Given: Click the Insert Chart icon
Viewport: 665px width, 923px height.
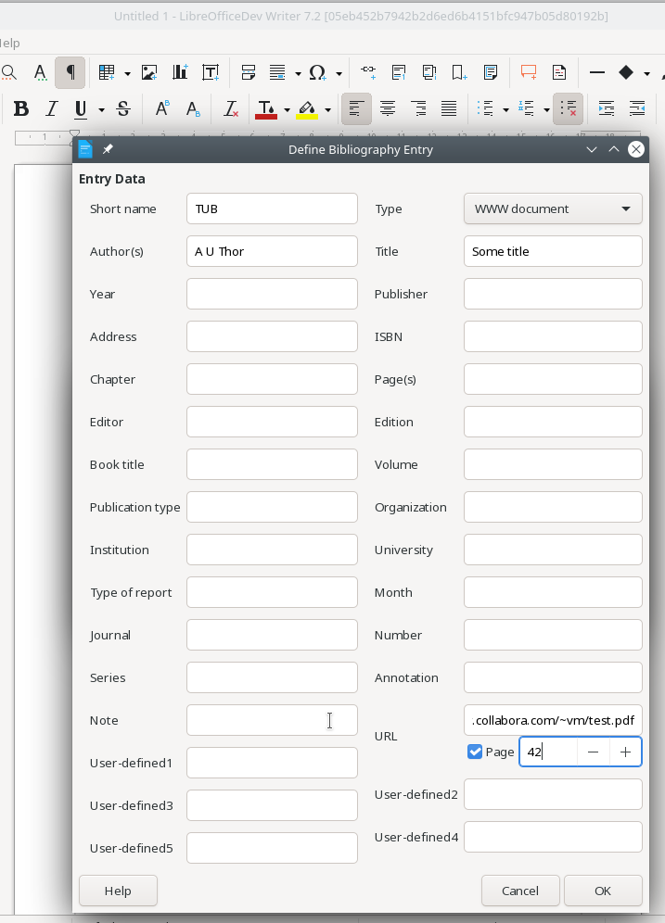Looking at the screenshot, I should [180, 72].
